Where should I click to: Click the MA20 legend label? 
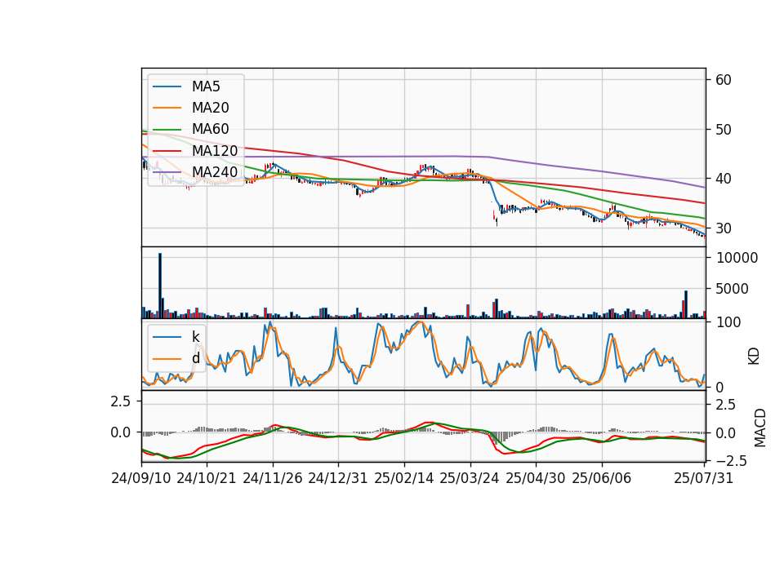(x=210, y=108)
